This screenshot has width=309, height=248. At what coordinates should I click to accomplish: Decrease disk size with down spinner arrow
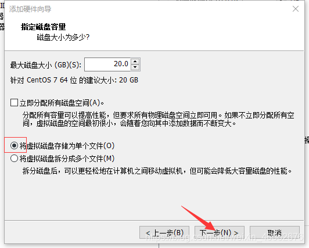(135, 67)
